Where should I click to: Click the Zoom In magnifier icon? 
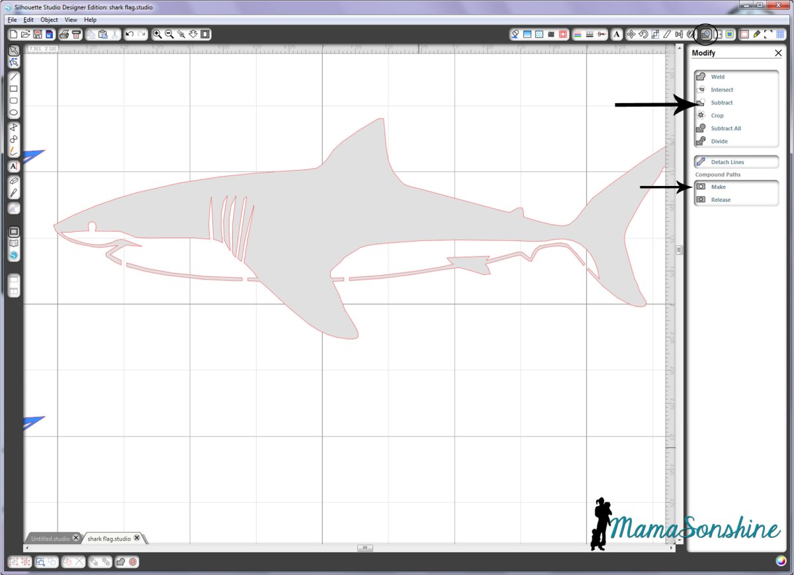[157, 34]
